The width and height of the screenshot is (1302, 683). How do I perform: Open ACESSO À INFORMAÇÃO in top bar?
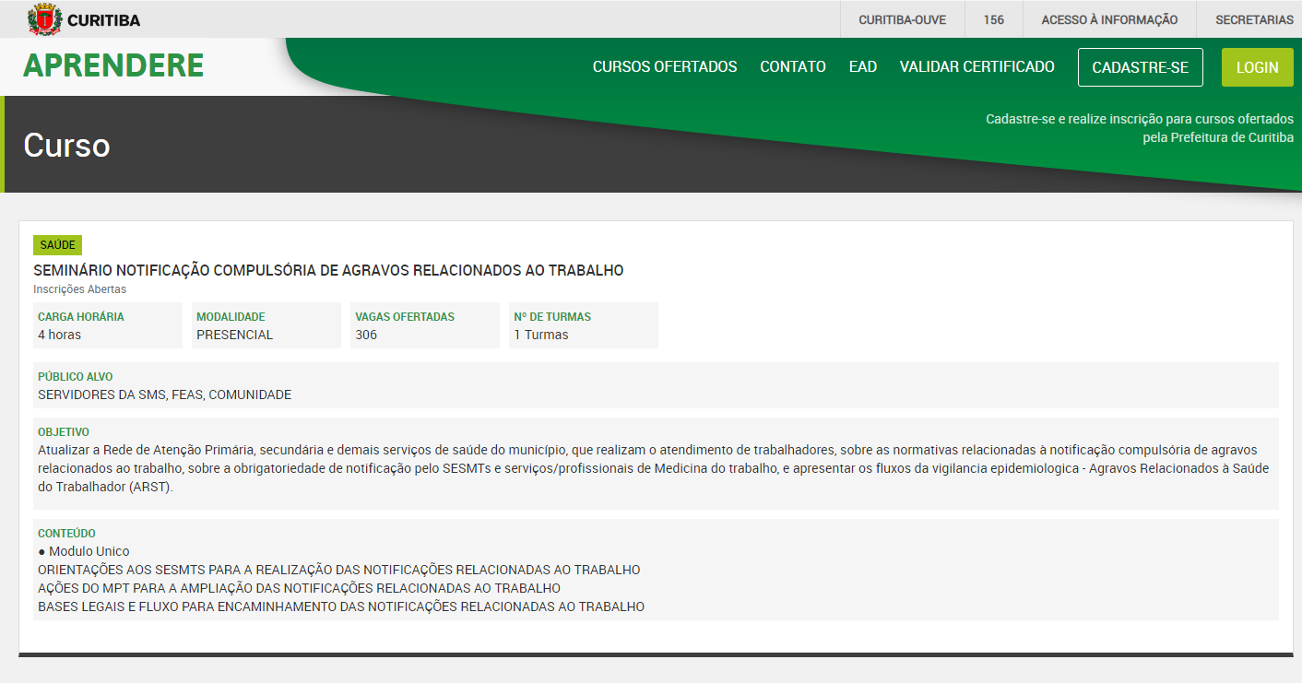1109,19
